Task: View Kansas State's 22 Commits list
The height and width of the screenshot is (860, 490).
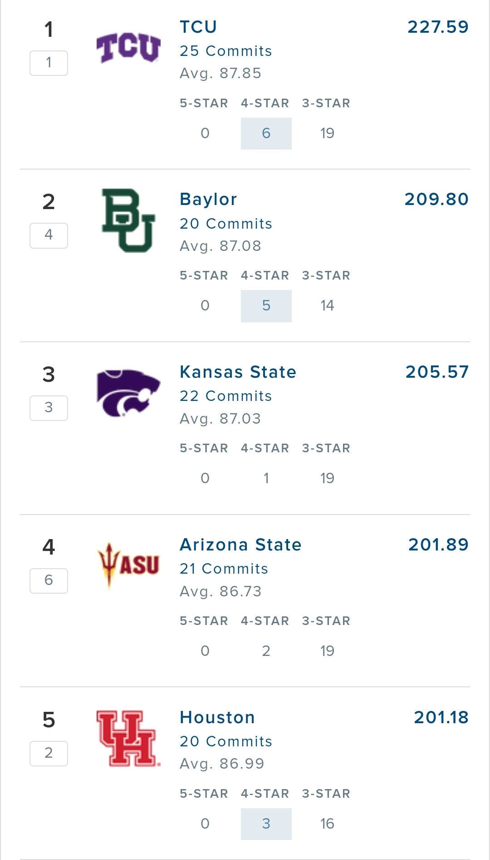Action: (x=225, y=396)
